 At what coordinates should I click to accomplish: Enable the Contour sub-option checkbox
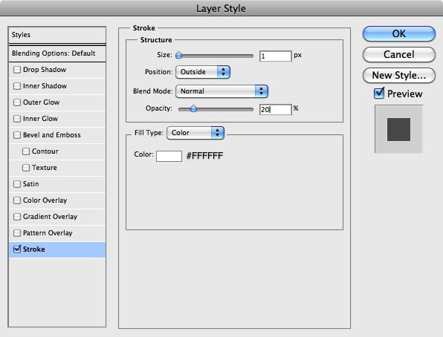[26, 151]
